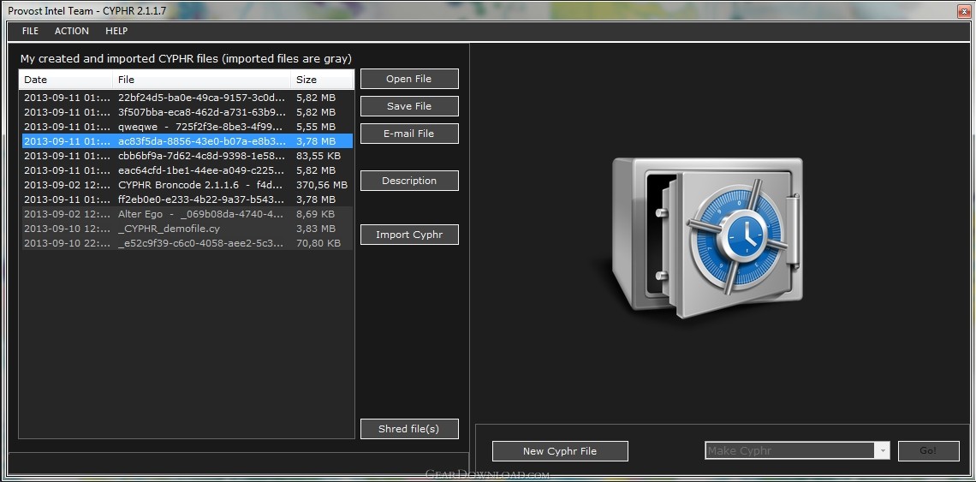
Task: Close the CYPHR window
Action: point(964,10)
